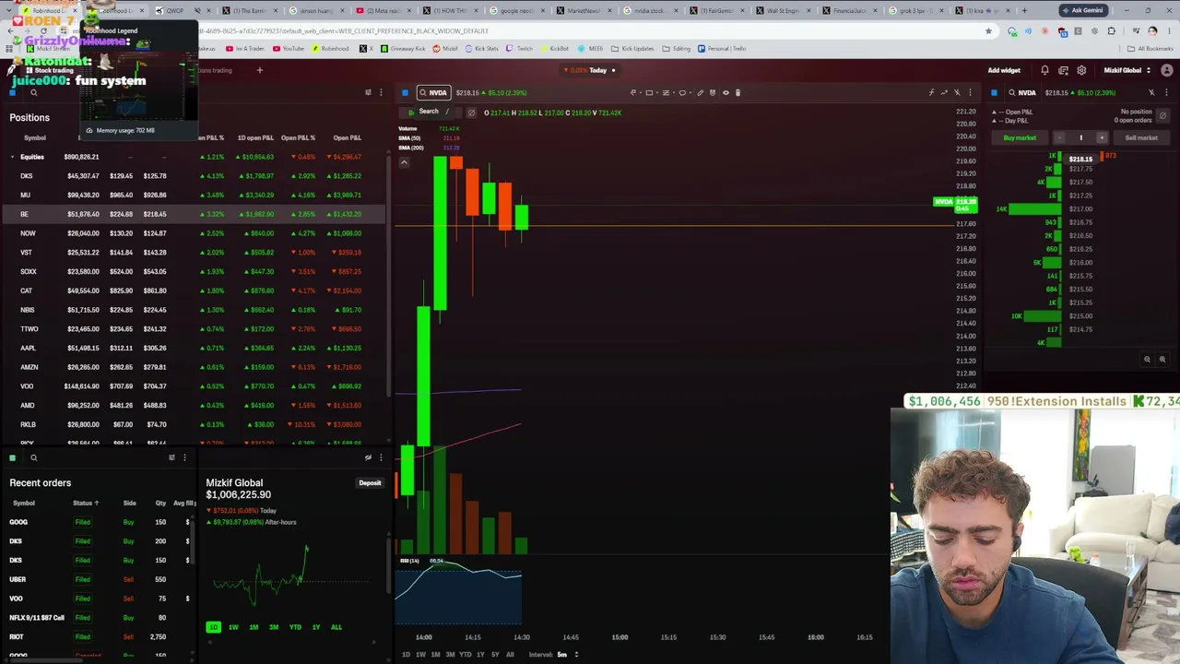The image size is (1180, 664).
Task: Click the delete trash icon in chart toolbar
Action: click(737, 92)
